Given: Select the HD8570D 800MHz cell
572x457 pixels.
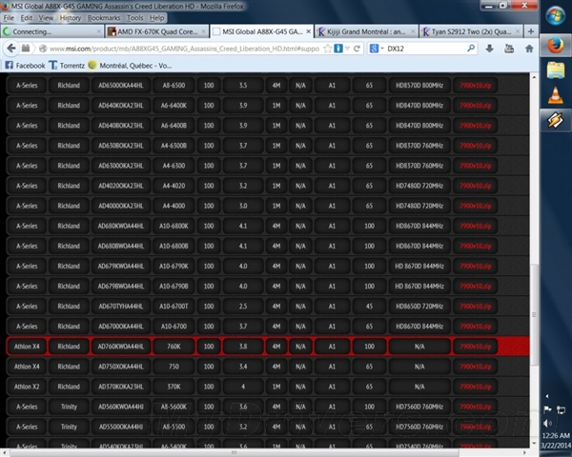Looking at the screenshot, I should [x=419, y=86].
